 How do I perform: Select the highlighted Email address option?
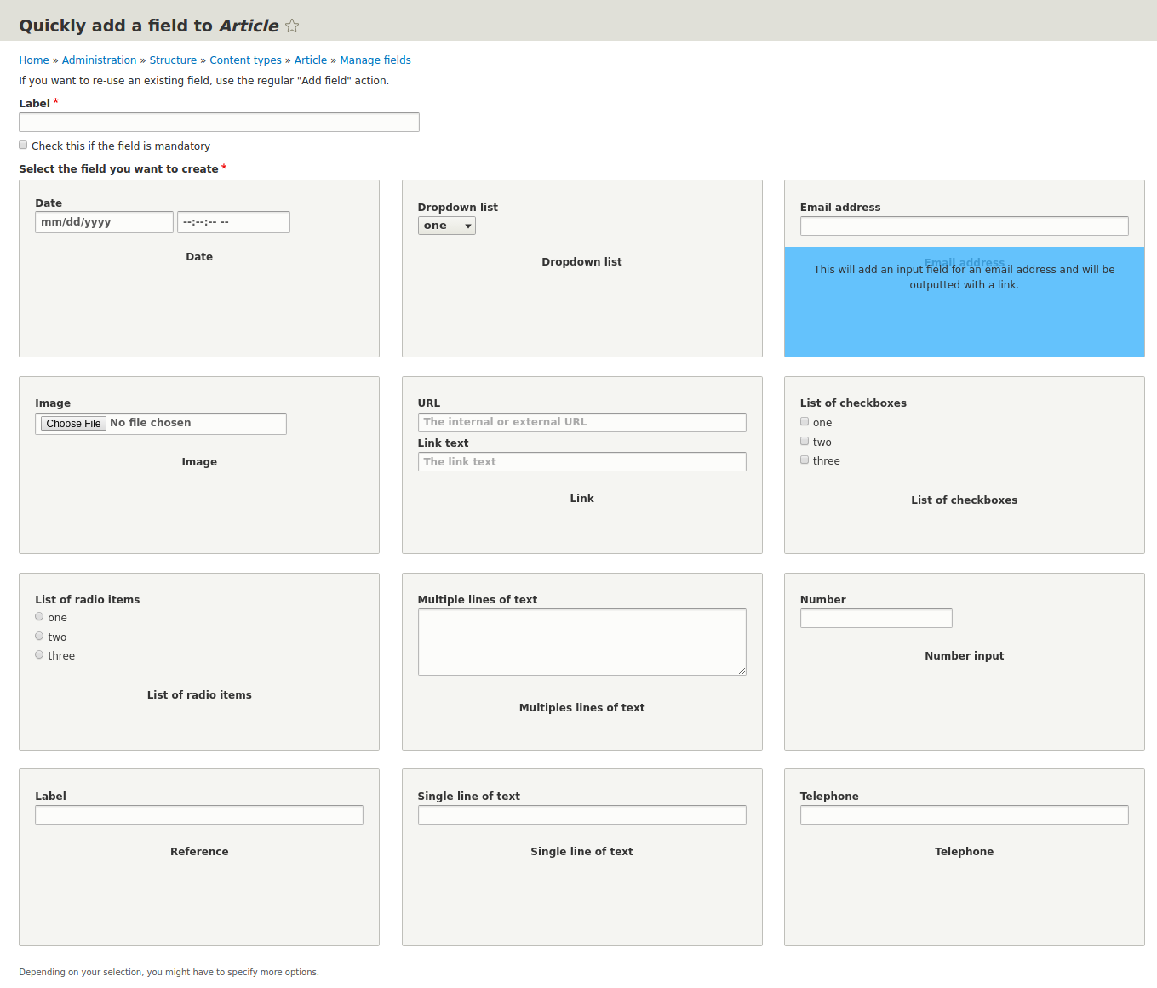(964, 302)
